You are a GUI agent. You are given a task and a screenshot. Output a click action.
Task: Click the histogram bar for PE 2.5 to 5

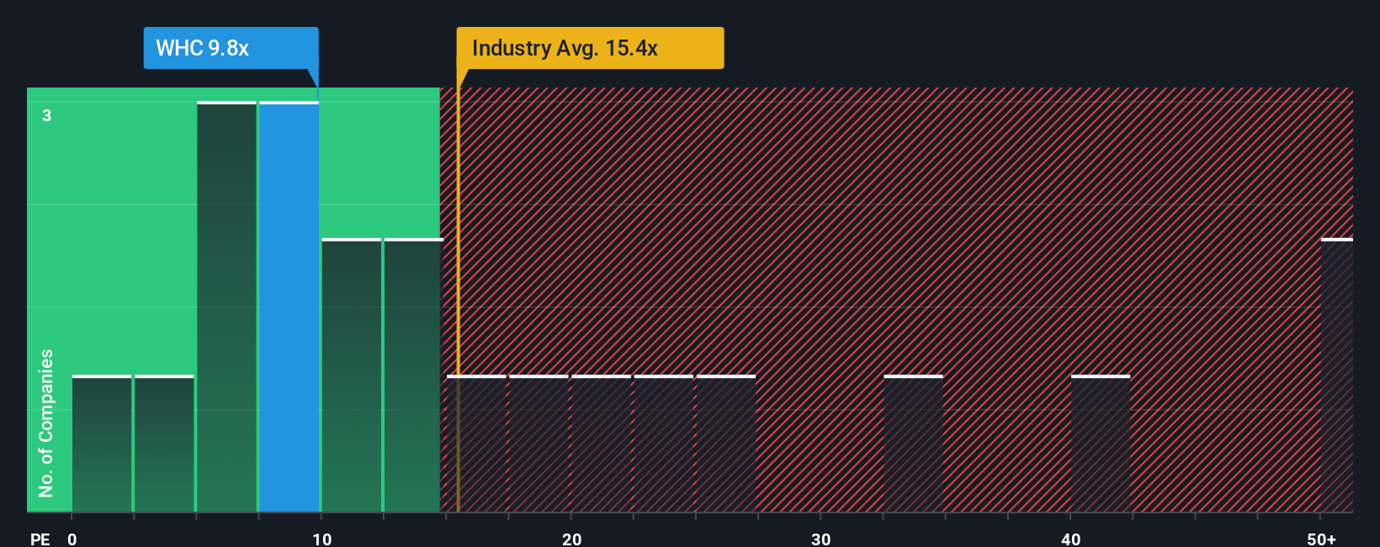pyautogui.click(x=164, y=443)
